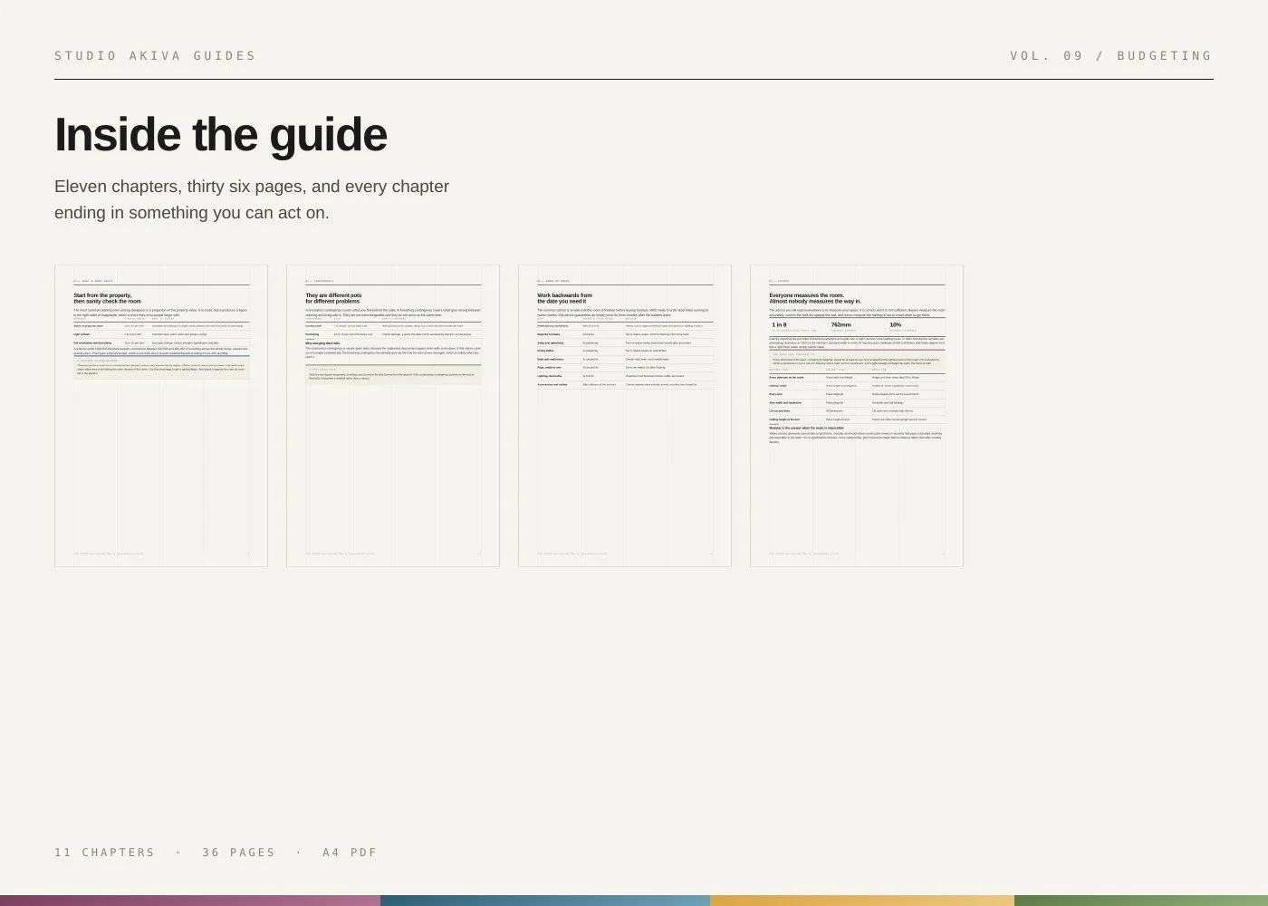Open the 'Start from the property' page thumbnail
Viewport: 1268px width, 906px height.
(x=161, y=416)
